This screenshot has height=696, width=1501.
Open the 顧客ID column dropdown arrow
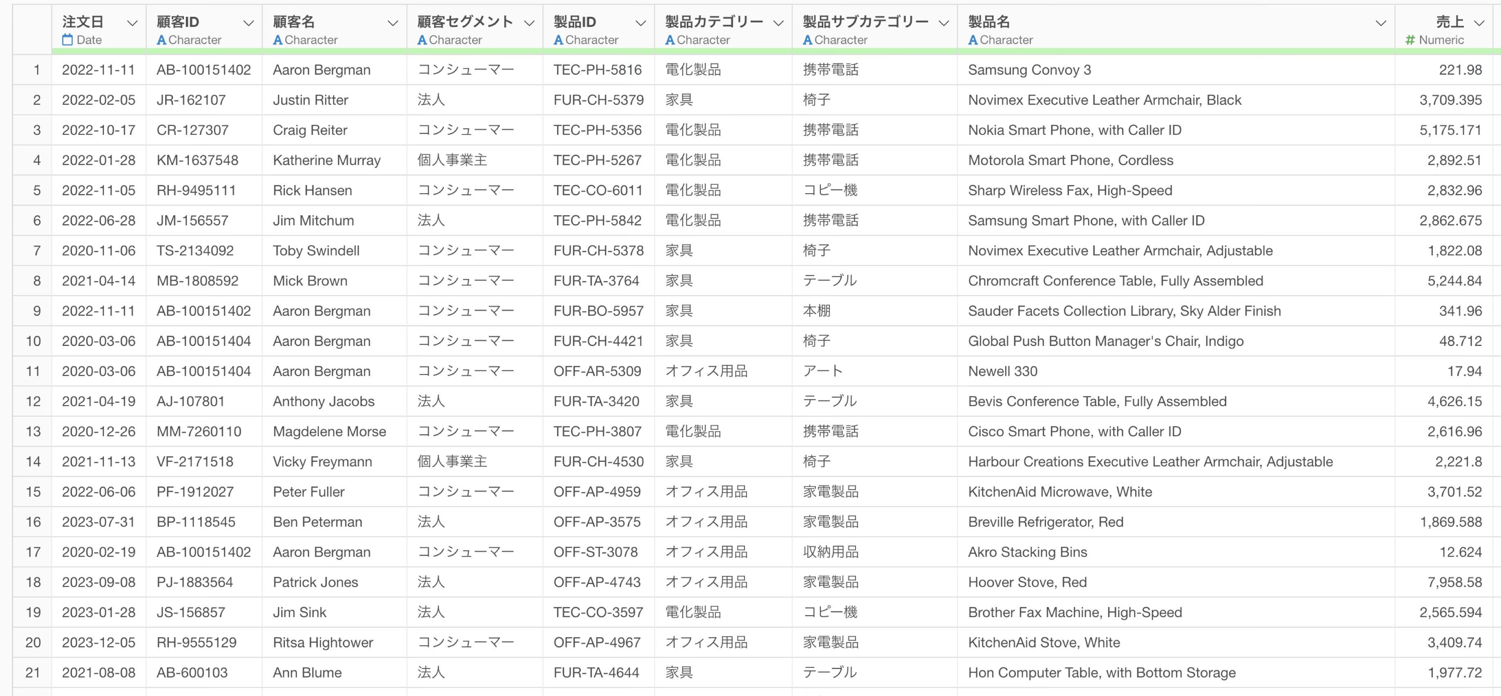tap(249, 23)
